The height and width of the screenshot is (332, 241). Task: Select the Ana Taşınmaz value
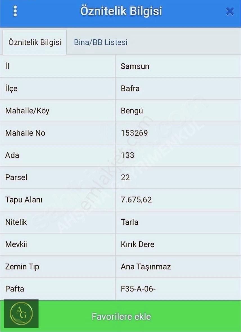[x=146, y=266]
